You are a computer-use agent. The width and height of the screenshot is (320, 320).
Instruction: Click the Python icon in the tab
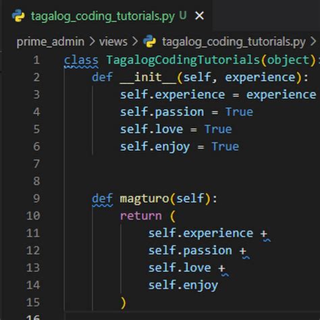[18, 16]
